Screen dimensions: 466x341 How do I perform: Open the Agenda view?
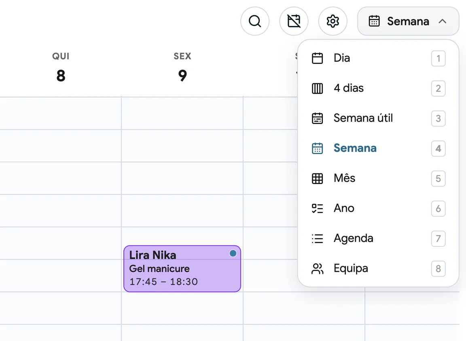(378, 238)
